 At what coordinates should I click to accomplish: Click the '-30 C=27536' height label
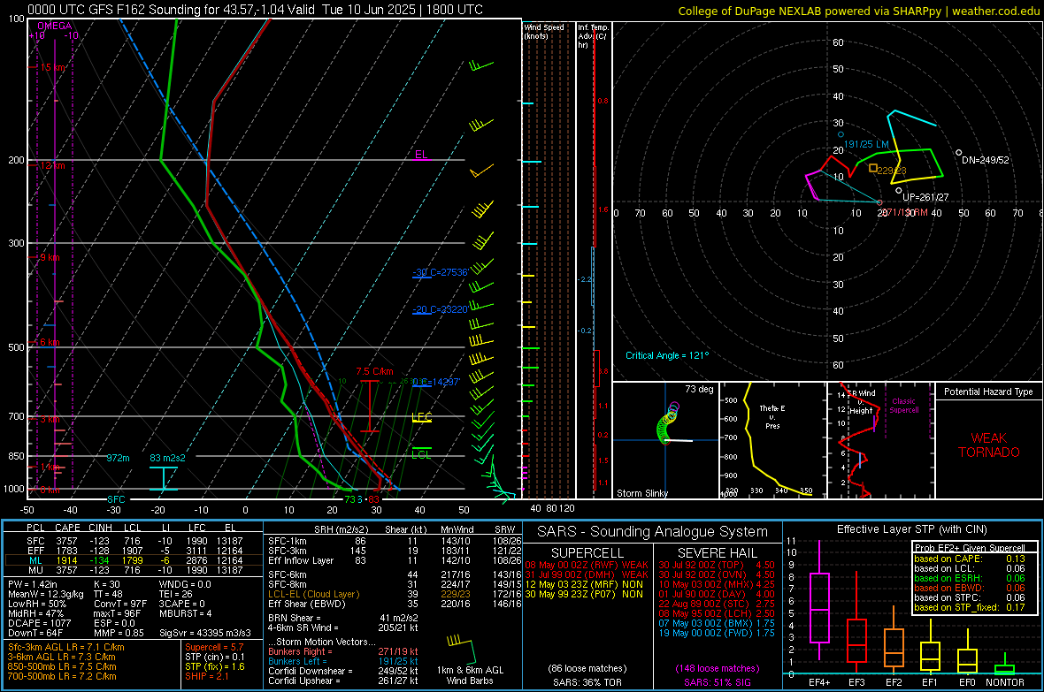click(441, 272)
